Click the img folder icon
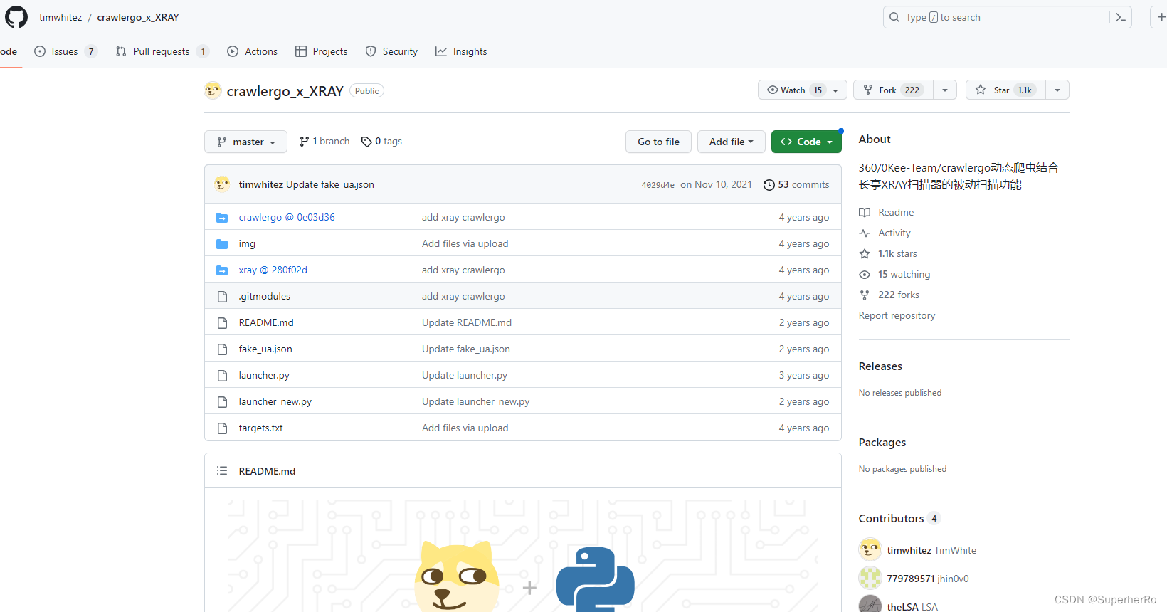The image size is (1167, 612). point(222,243)
